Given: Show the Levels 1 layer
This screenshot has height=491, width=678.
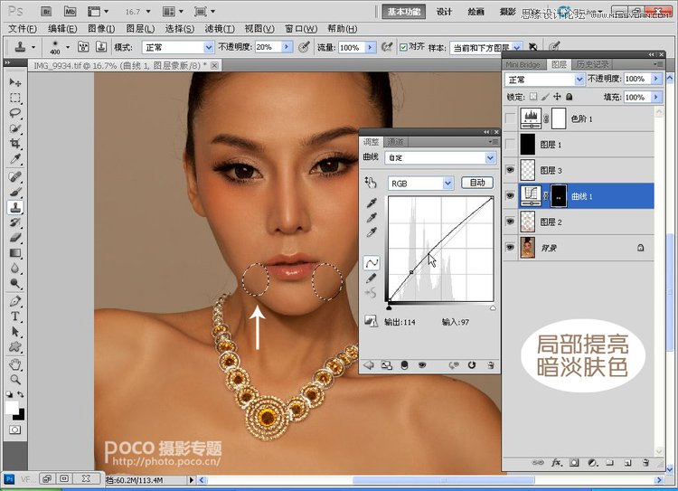Looking at the screenshot, I should coord(510,118).
